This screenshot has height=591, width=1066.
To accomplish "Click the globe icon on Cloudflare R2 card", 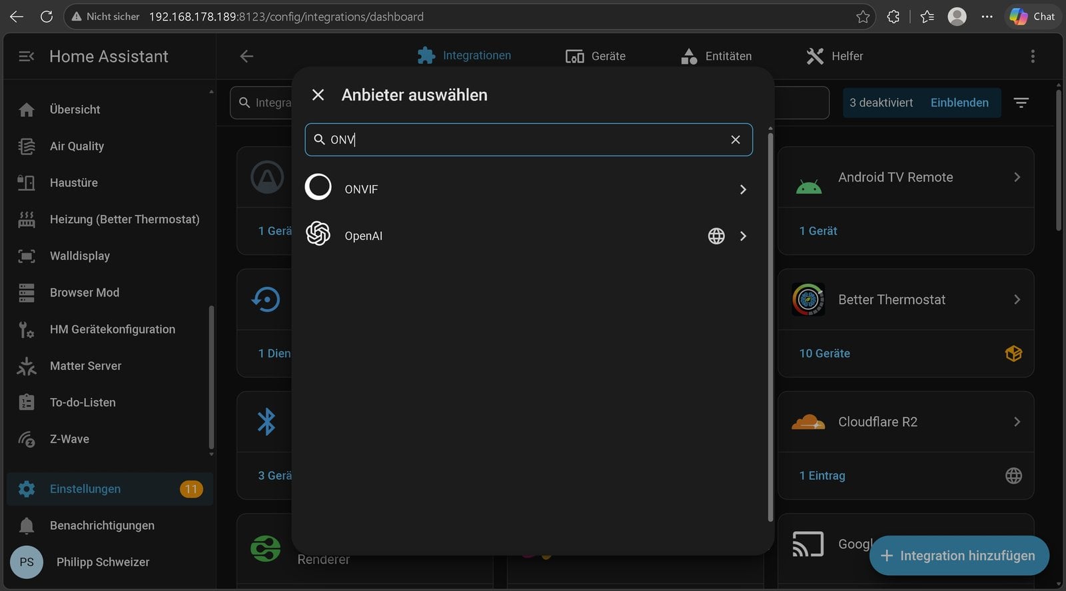I will (1013, 476).
